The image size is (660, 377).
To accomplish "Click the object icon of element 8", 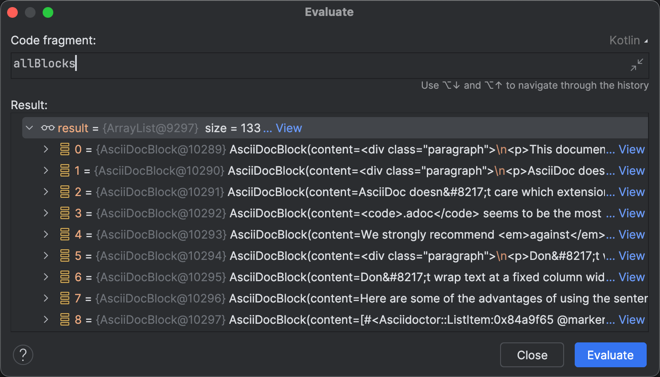I will point(65,320).
